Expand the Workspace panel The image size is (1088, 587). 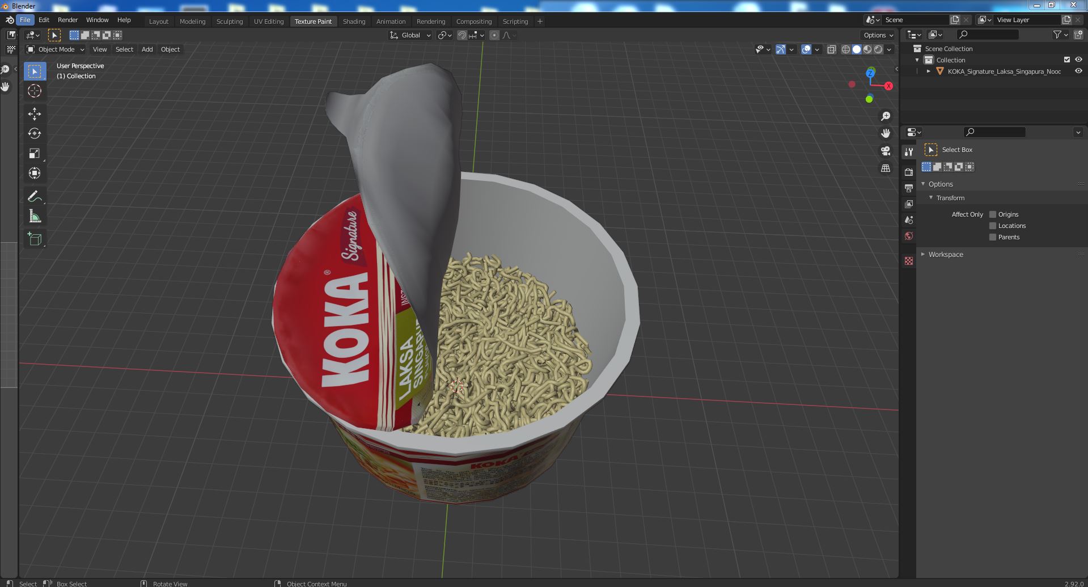[923, 255]
